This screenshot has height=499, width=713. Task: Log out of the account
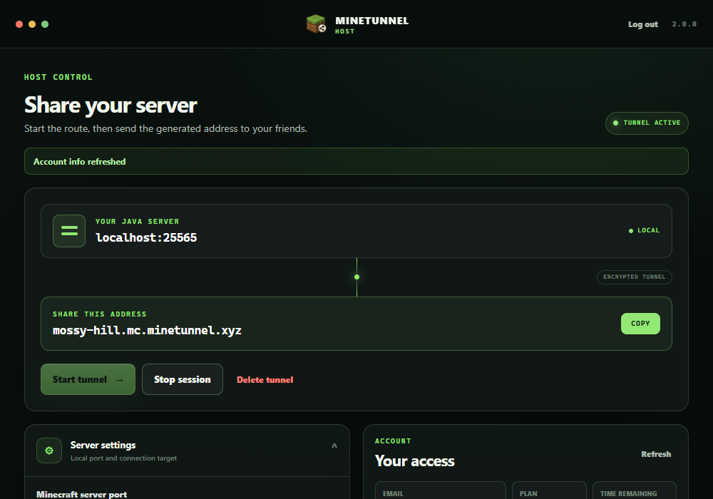click(x=643, y=24)
